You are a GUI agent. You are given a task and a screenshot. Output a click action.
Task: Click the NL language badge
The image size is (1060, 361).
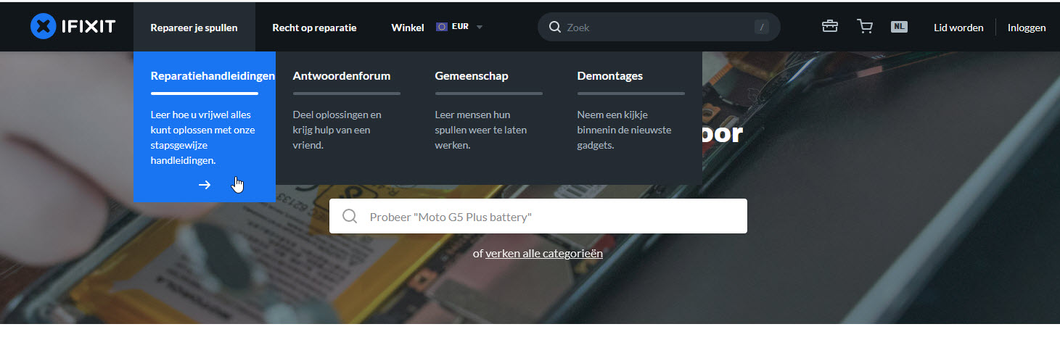899,27
